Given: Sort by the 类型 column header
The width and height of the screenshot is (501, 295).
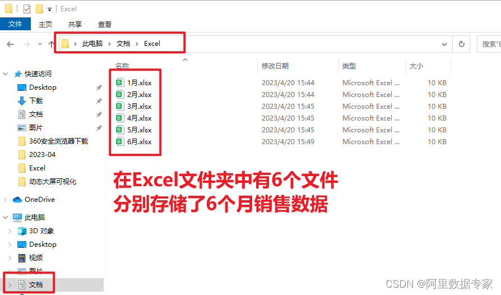Looking at the screenshot, I should click(x=349, y=66).
